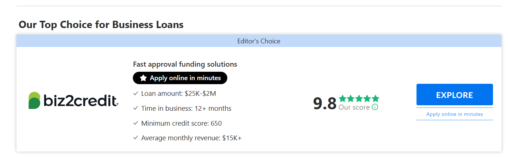Click the star icon in the black badge

pos(143,78)
